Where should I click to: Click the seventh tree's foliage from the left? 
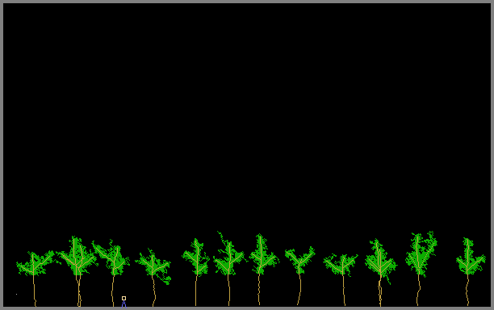point(263,254)
